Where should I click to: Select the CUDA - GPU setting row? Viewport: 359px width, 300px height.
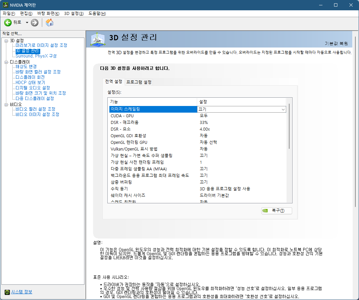click(197, 116)
